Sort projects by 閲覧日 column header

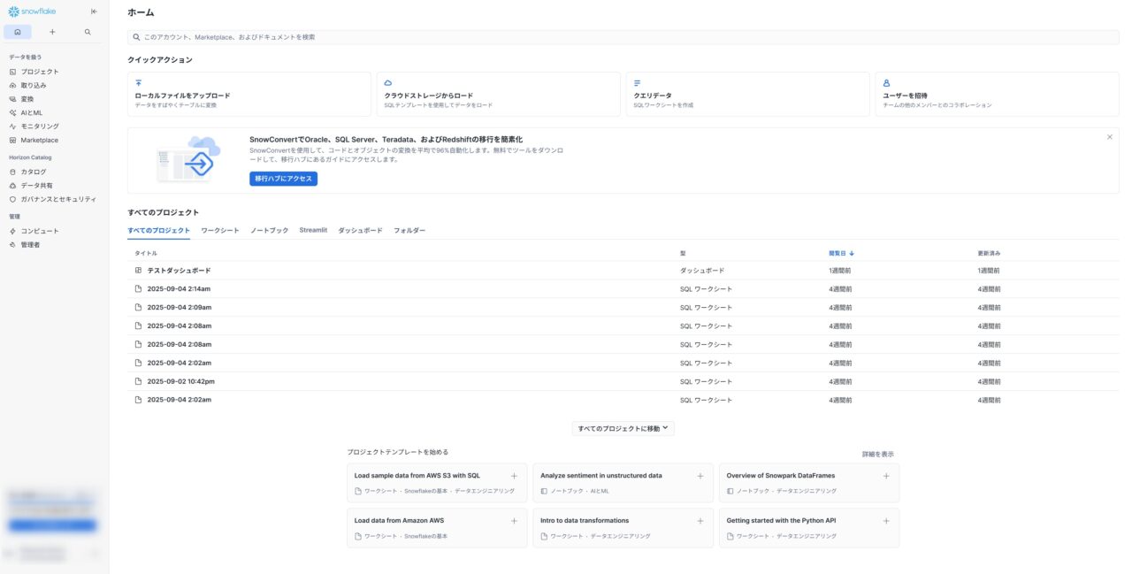click(x=840, y=253)
